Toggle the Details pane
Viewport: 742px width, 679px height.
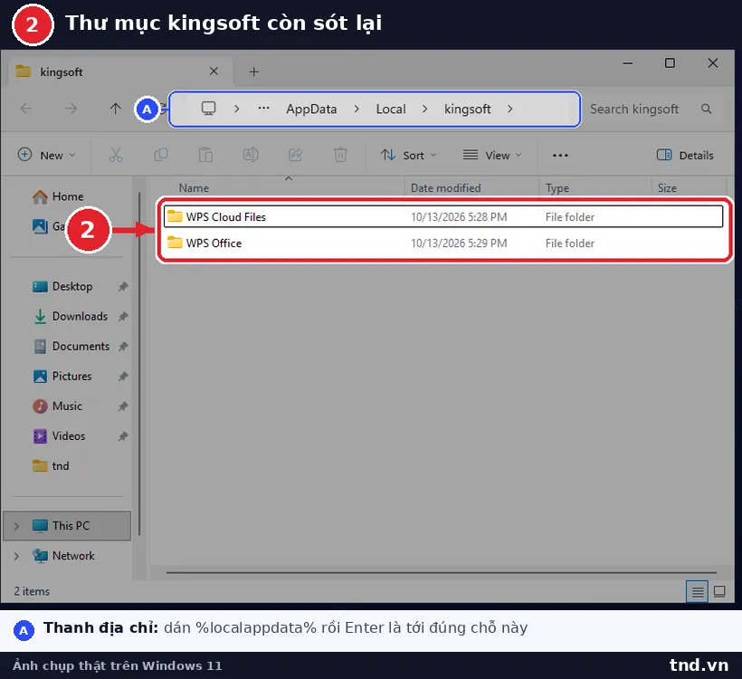coord(685,155)
